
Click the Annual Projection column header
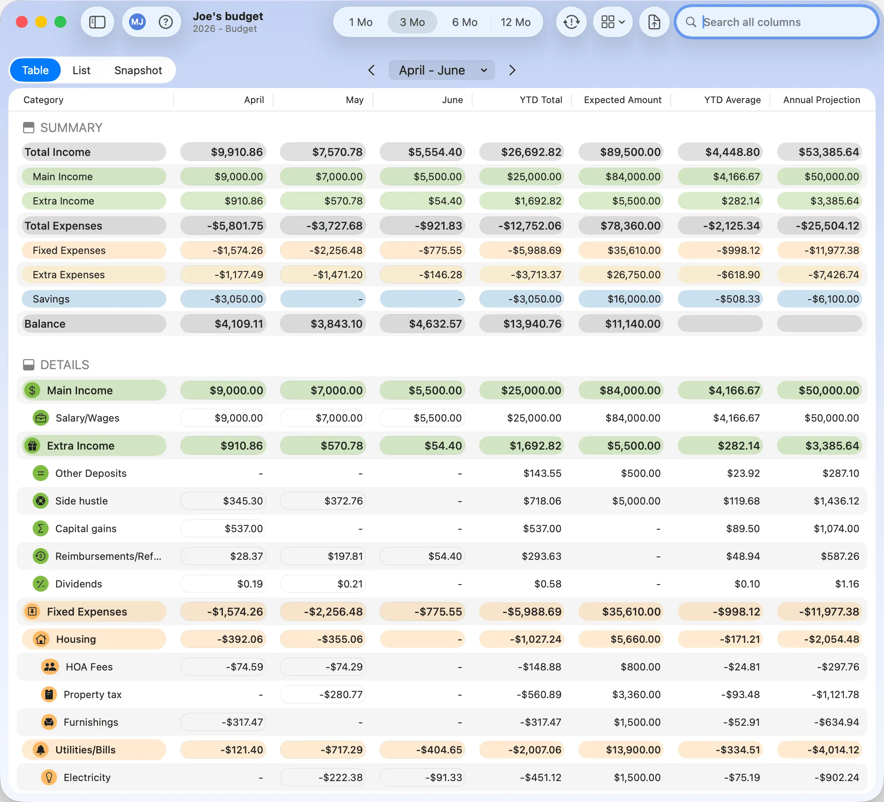click(x=821, y=100)
